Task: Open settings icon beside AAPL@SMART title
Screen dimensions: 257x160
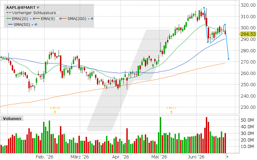Action: coord(38,7)
